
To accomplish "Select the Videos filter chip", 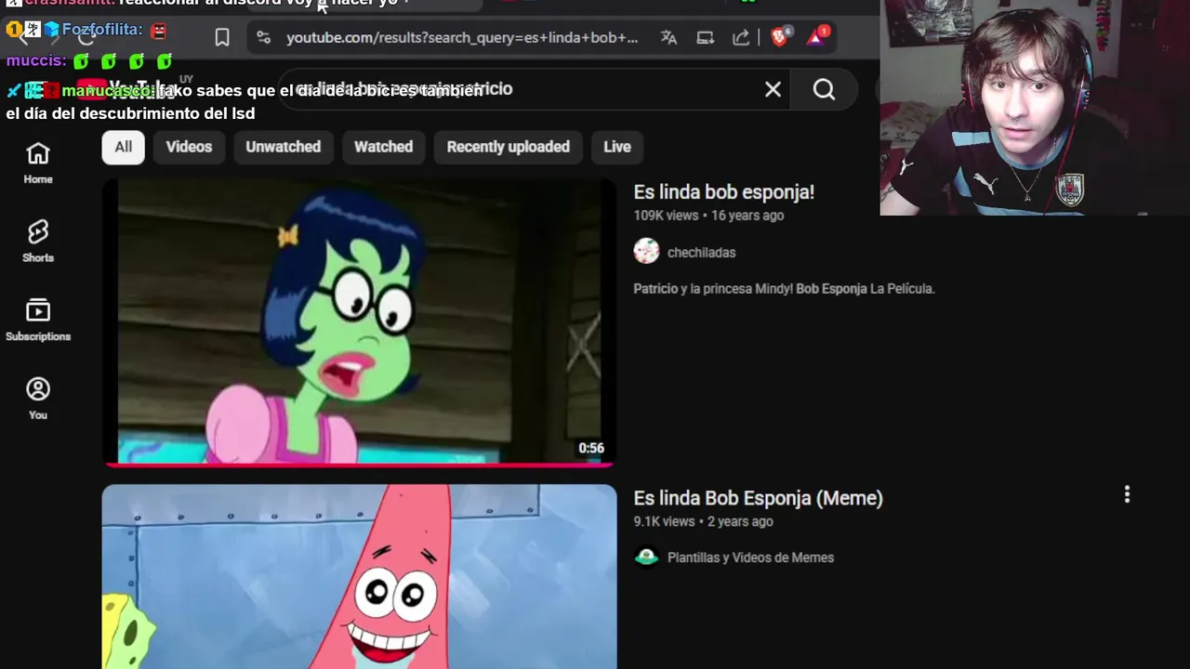I will pos(189,147).
